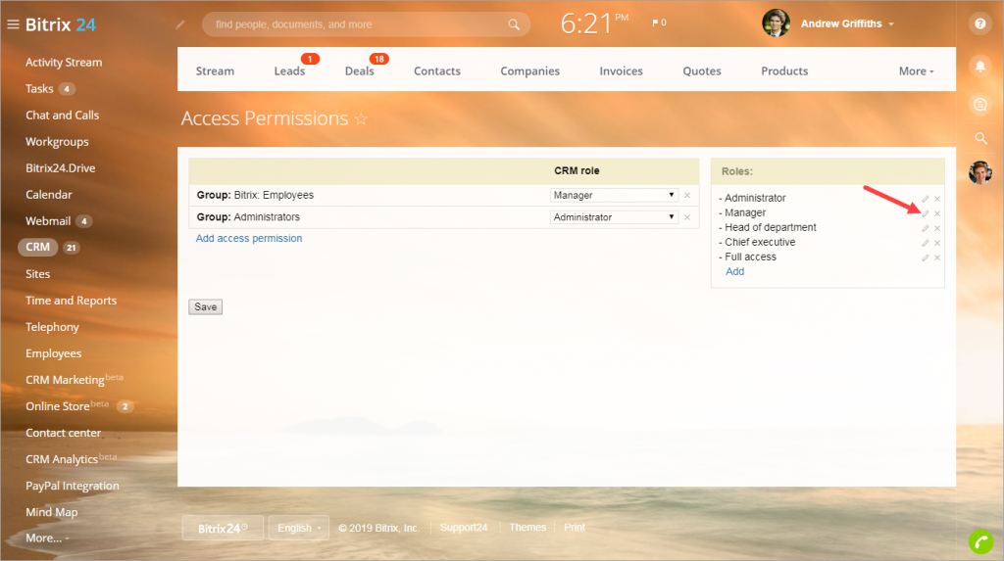Open the Quotes tab
The width and height of the screenshot is (1004, 561).
[701, 71]
